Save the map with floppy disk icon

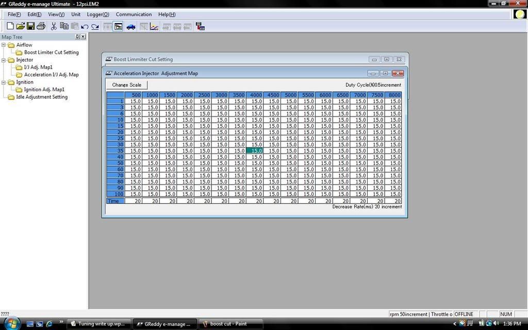pos(30,26)
